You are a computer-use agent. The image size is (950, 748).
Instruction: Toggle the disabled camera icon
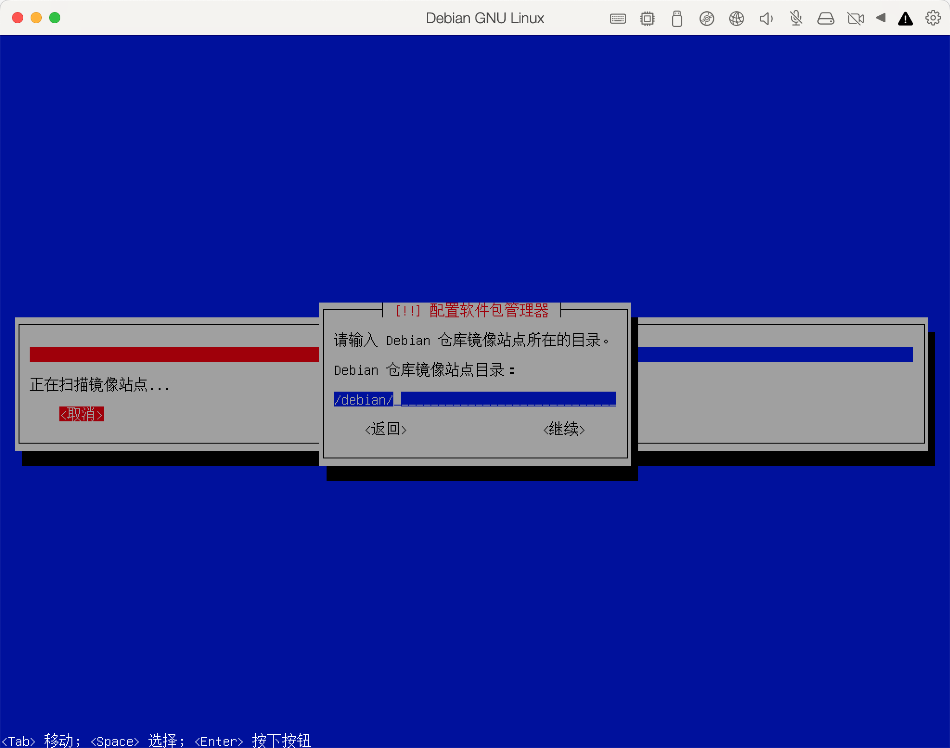[855, 19]
